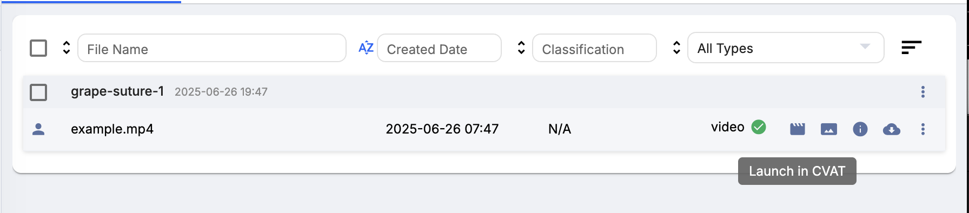969x213 pixels.
Task: Open image view icon for example.mp4
Action: 829,129
